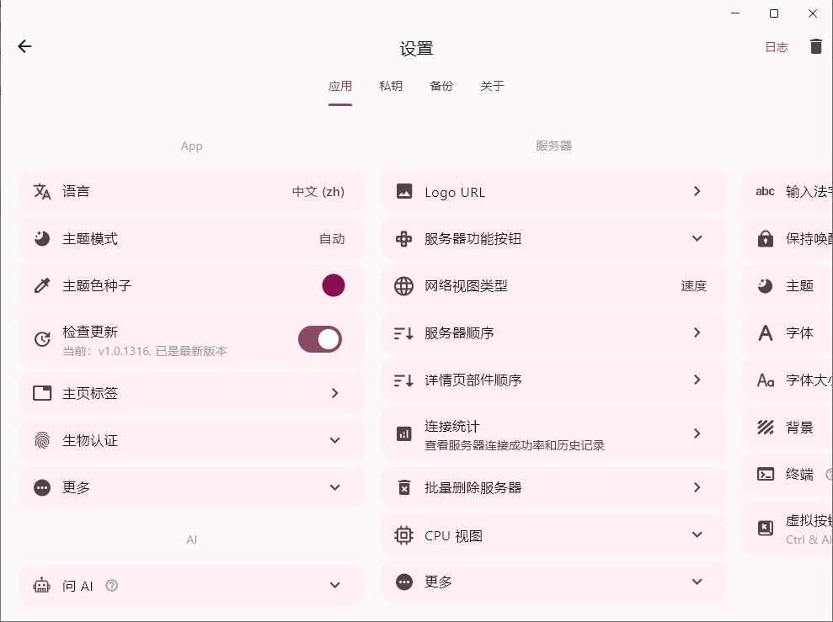Expand the 生物认证 section chevron
833x622 pixels.
tap(335, 440)
